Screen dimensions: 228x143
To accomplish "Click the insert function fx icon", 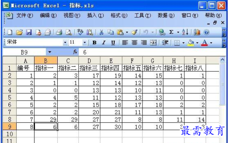I will (x=75, y=52).
